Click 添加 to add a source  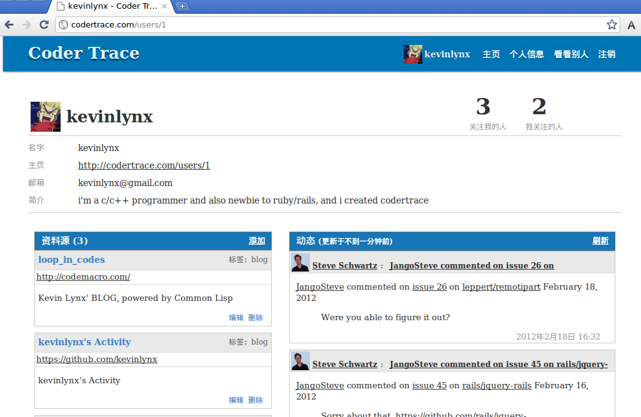[x=257, y=241]
